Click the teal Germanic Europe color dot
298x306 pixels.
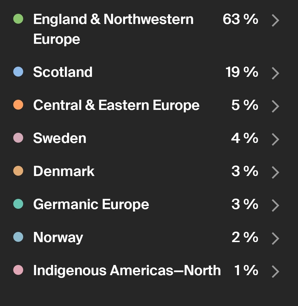[x=18, y=204]
